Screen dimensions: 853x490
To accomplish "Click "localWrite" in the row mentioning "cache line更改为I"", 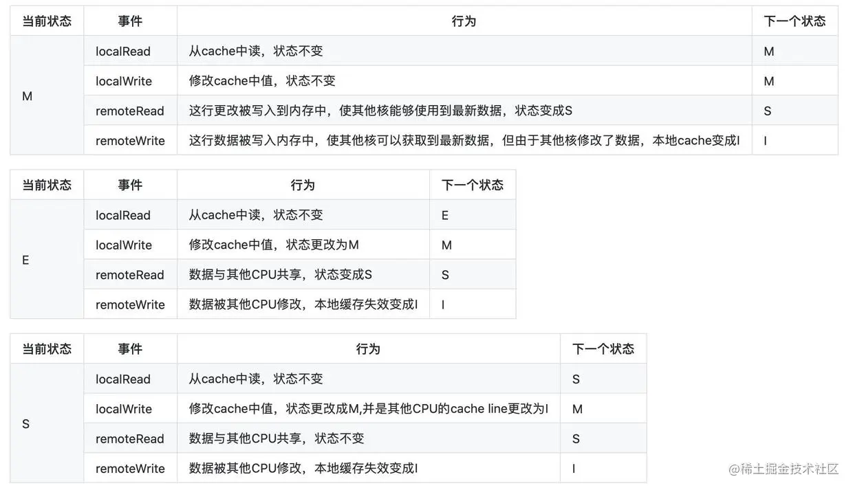I will point(124,409).
